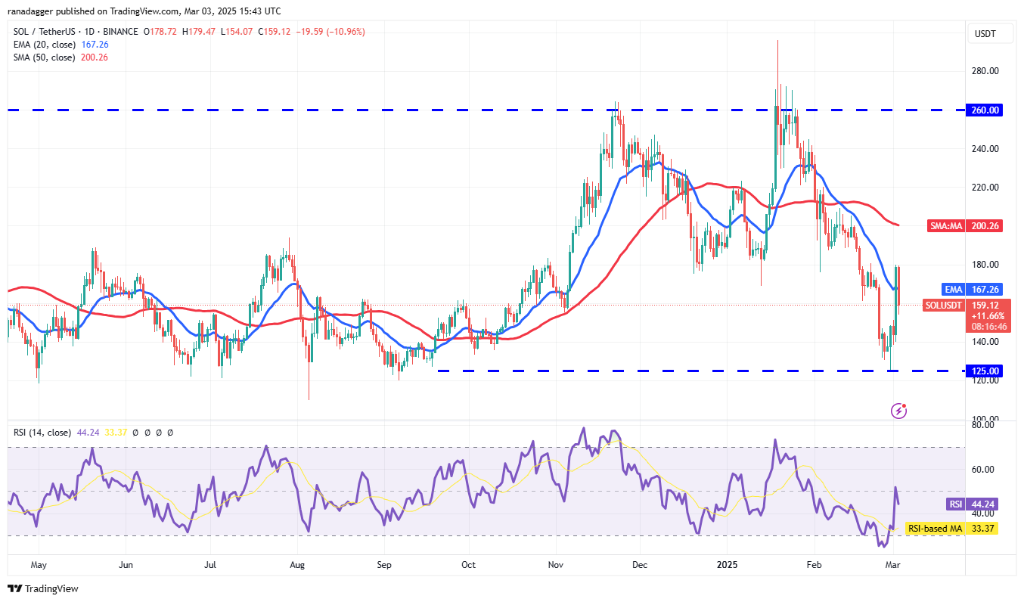The image size is (1024, 602).
Task: Click the blue EMA 167.26 axis tag
Action: 973,289
